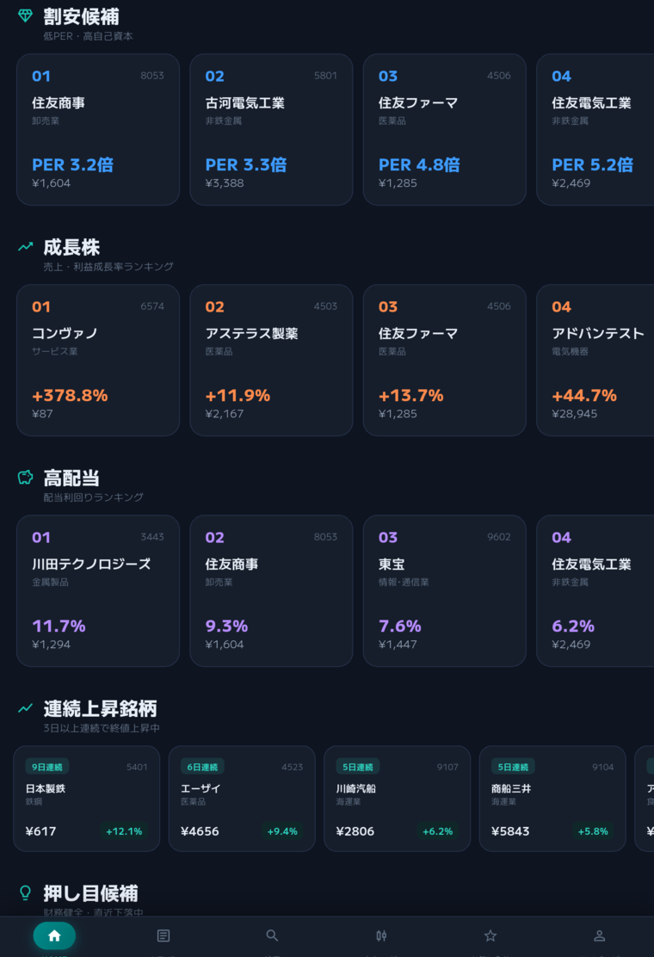Open the 住友ファーマ card showing +13.7%

tap(445, 360)
